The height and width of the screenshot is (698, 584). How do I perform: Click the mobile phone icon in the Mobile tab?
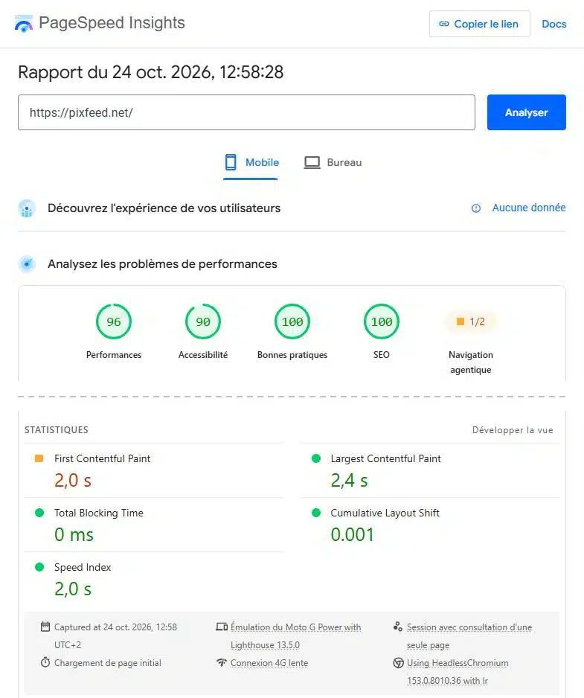(231, 162)
